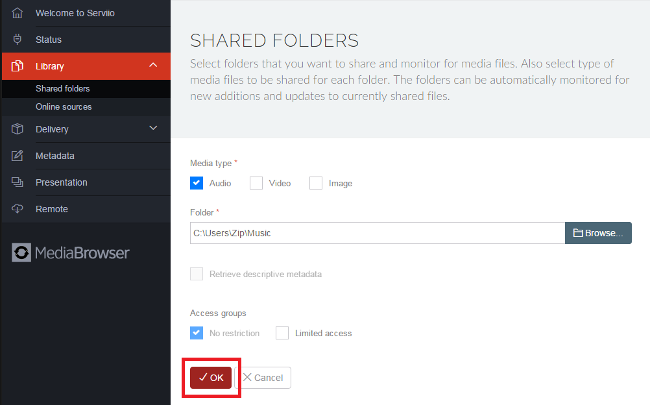
Task: Uncheck the Audio media type checkbox
Action: click(x=197, y=183)
